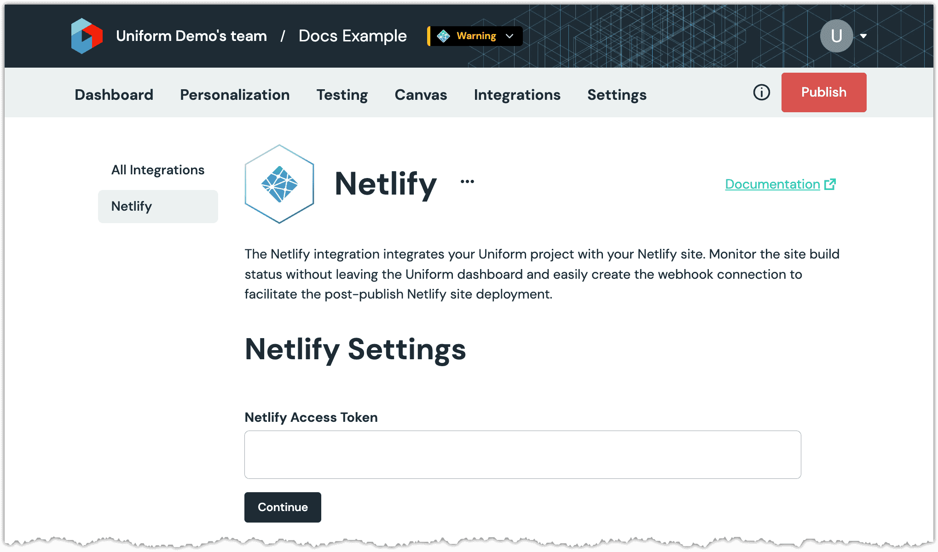
Task: Open the Testing tab
Action: (x=342, y=95)
